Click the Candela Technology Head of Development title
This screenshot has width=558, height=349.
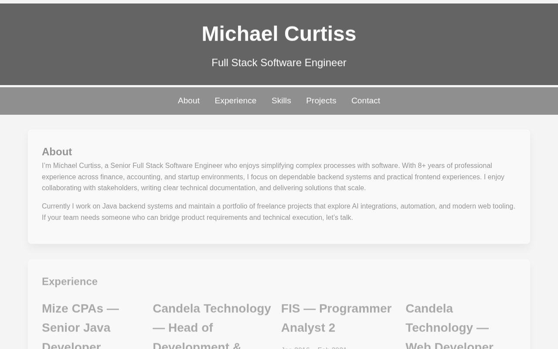coord(212,318)
